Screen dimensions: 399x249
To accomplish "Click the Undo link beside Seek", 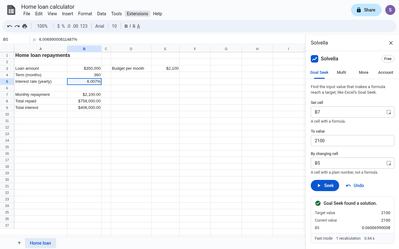I will 355,186.
